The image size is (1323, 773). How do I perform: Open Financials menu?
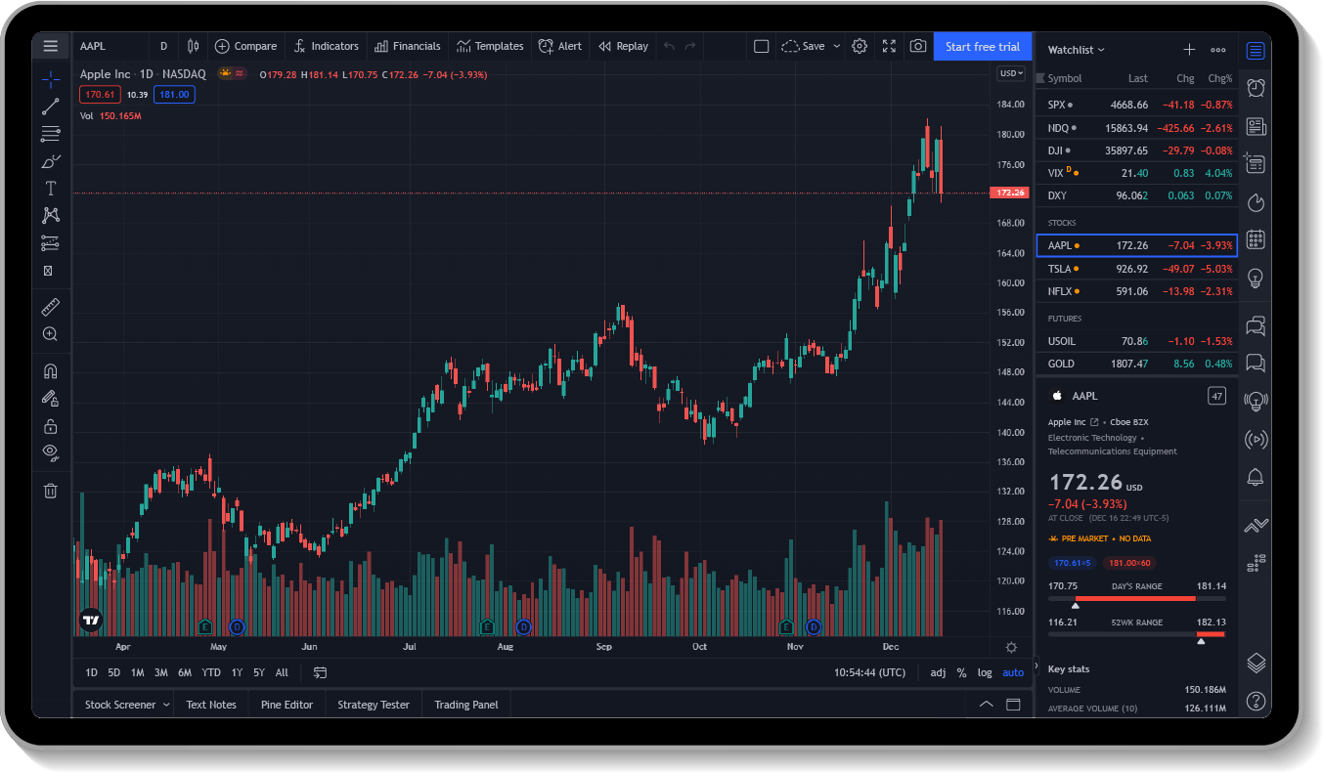(x=407, y=46)
